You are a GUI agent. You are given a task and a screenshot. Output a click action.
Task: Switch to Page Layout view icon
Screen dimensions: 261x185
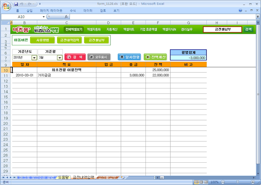(x=201, y=182)
